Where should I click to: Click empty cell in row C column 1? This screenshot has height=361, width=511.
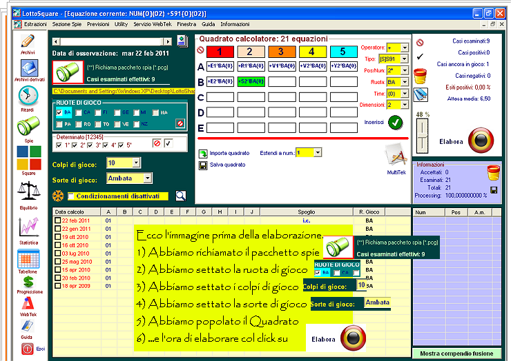(x=220, y=97)
